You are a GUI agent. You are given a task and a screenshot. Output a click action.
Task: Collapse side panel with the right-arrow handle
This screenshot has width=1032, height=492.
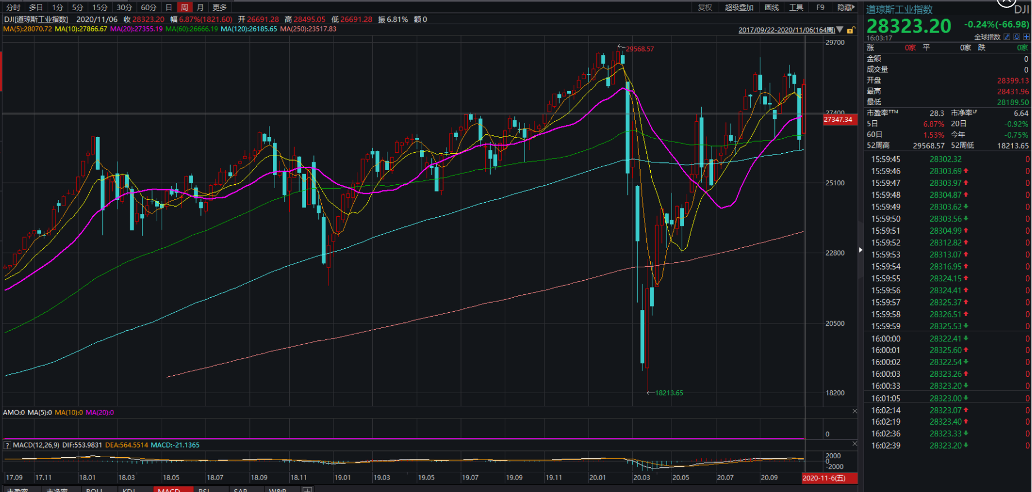click(x=860, y=250)
